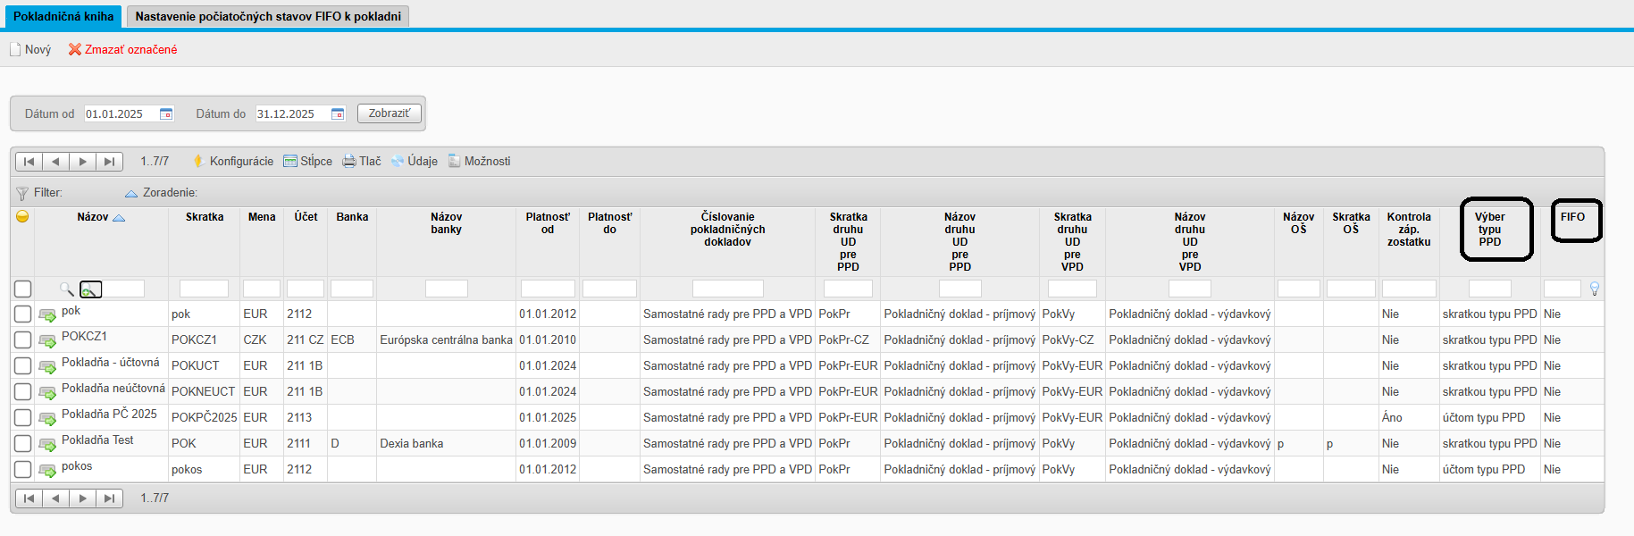This screenshot has height=536, width=1634.
Task: Switch to Nastavenie počiatočných stavov FIFO tab
Action: [268, 16]
